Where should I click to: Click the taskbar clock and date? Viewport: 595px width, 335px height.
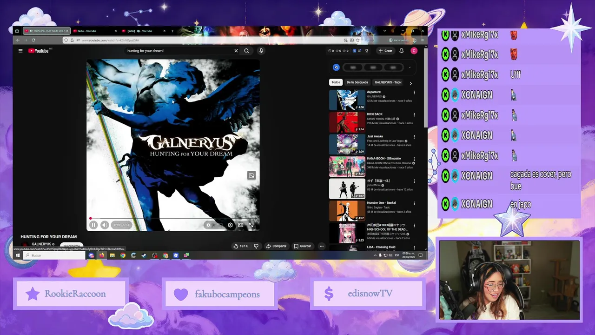409,255
